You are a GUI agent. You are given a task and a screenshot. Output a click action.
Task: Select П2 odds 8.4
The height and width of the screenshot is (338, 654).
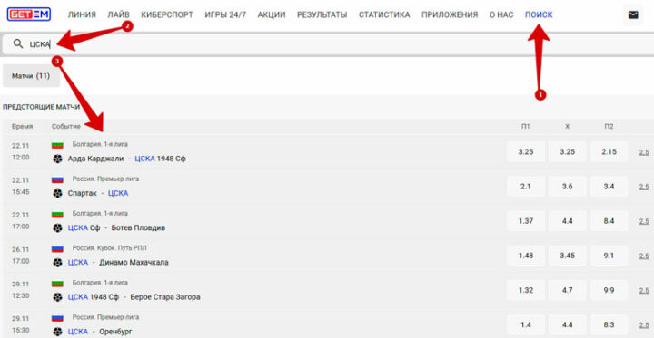click(609, 220)
